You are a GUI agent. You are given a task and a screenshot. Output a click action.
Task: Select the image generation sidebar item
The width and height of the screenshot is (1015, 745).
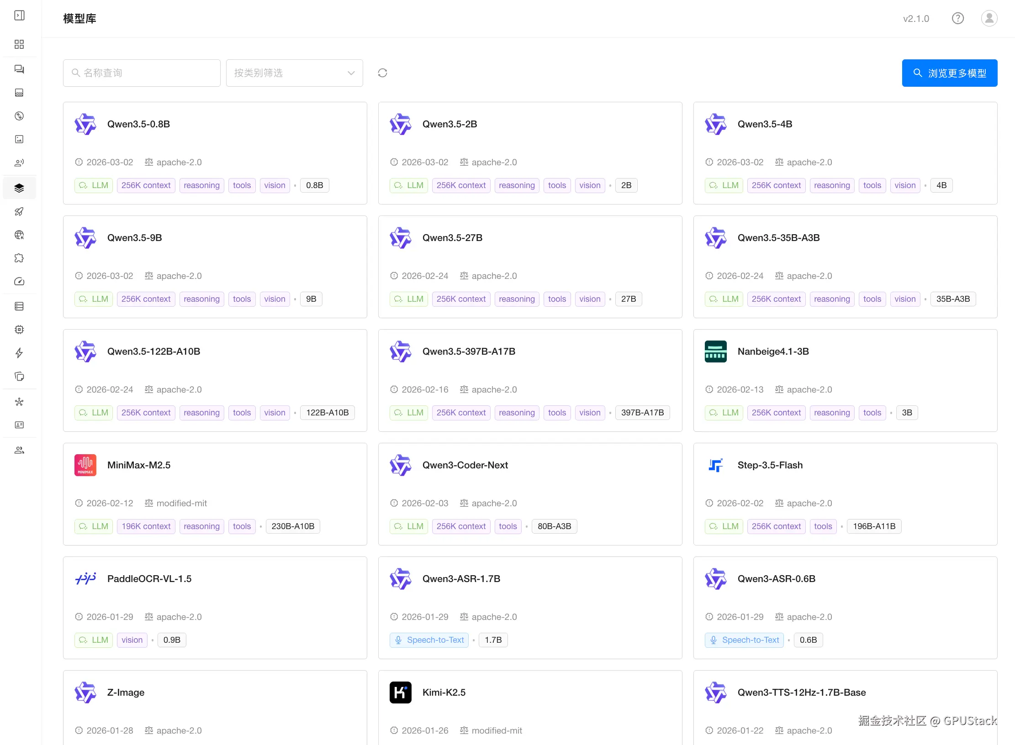click(x=19, y=139)
